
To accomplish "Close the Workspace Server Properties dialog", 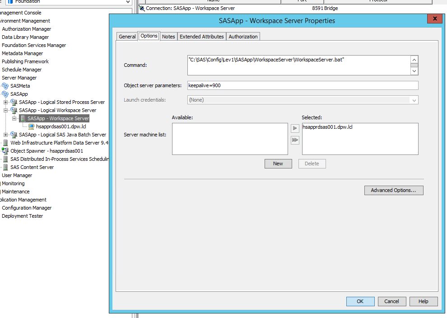I will (x=435, y=19).
